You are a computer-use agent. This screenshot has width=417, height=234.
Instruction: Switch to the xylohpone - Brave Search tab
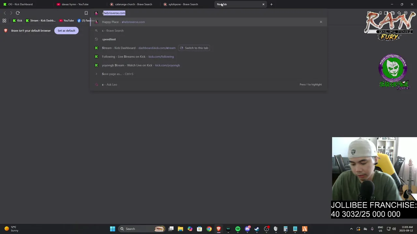[x=187, y=4]
